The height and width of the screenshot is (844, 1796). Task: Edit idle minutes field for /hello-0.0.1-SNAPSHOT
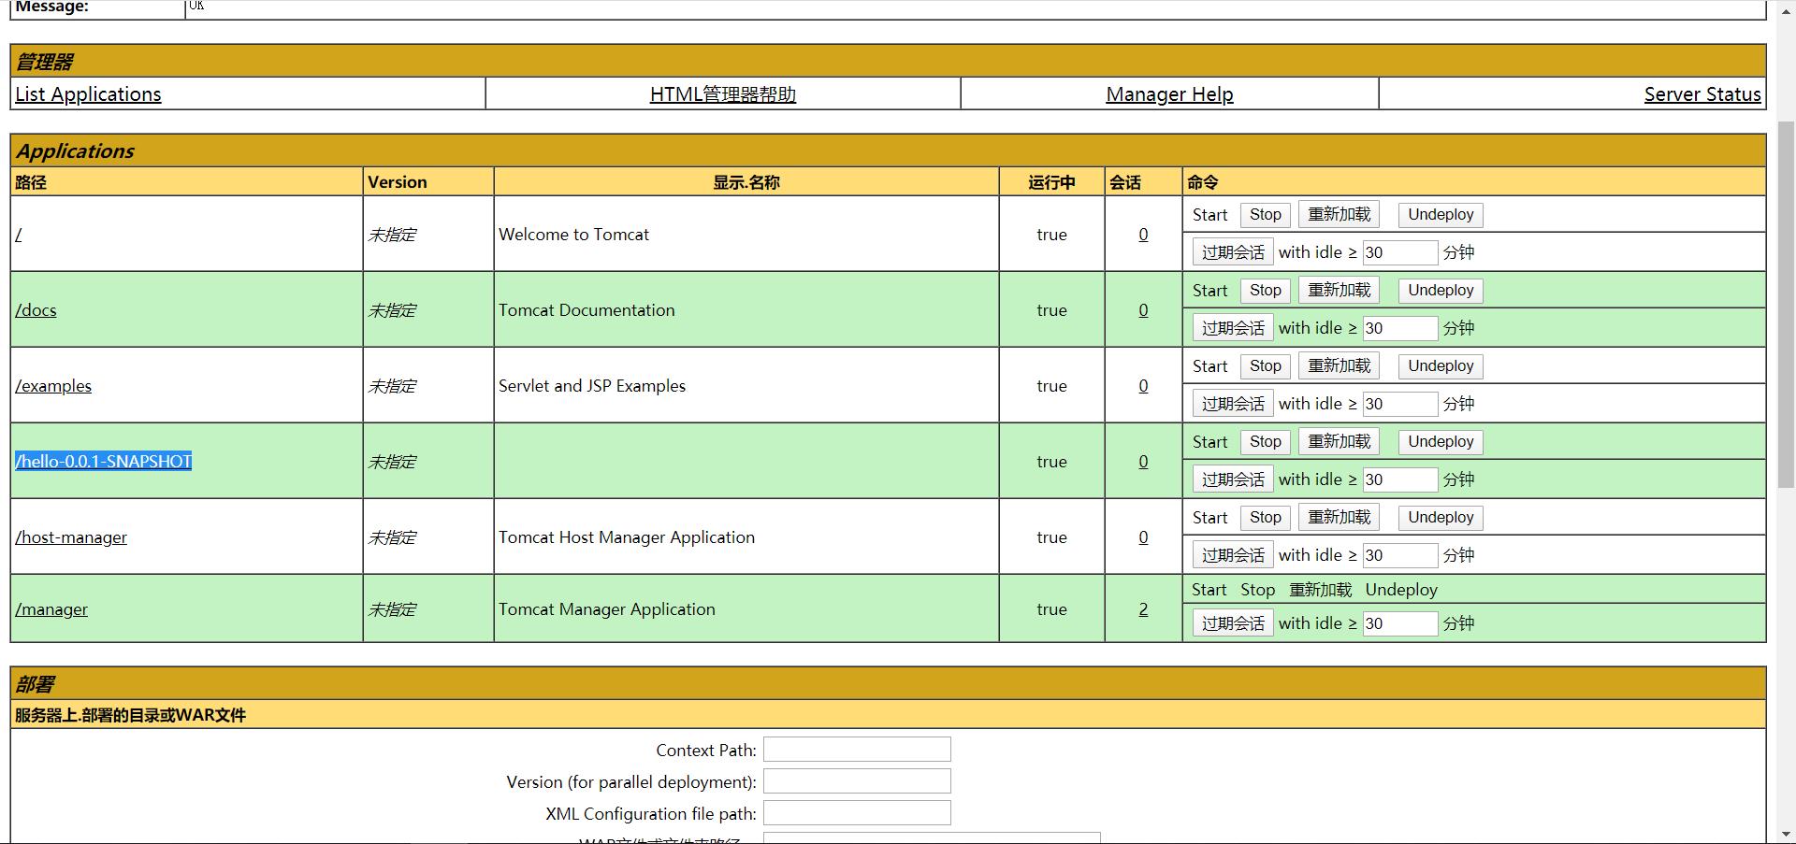[1399, 479]
